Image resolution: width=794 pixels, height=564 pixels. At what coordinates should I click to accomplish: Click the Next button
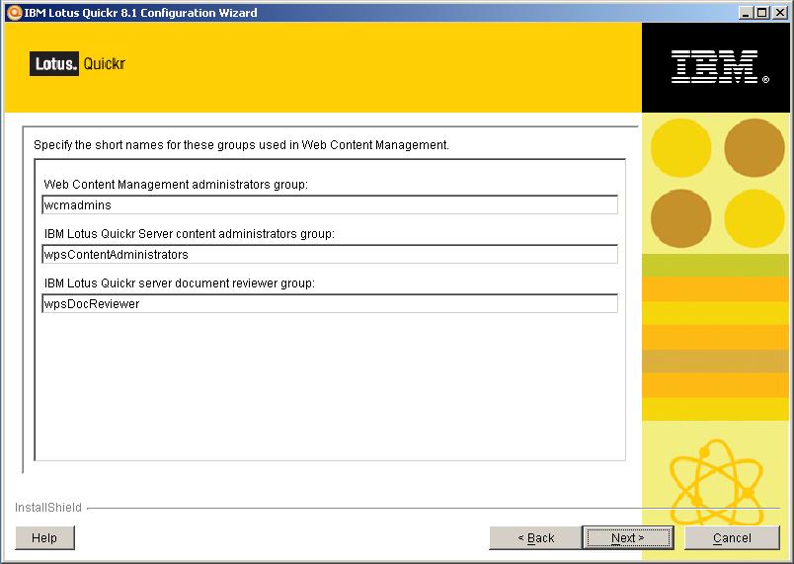(627, 537)
